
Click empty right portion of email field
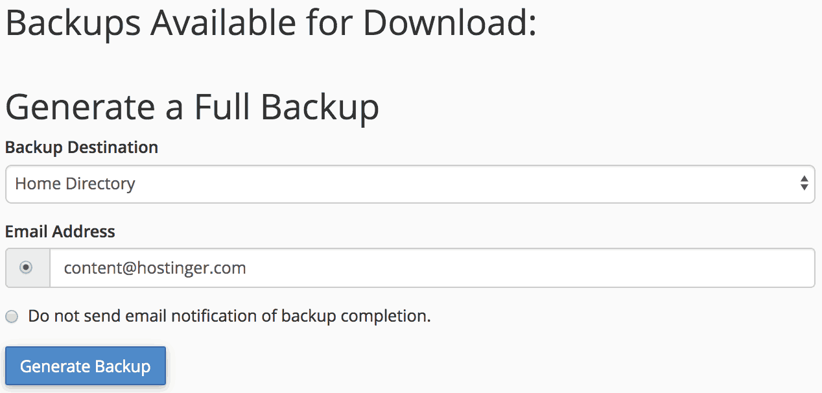click(583, 268)
